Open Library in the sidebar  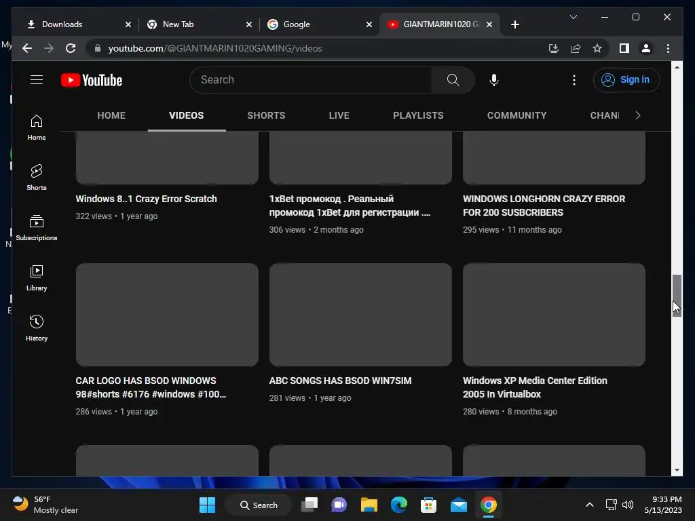tap(37, 277)
